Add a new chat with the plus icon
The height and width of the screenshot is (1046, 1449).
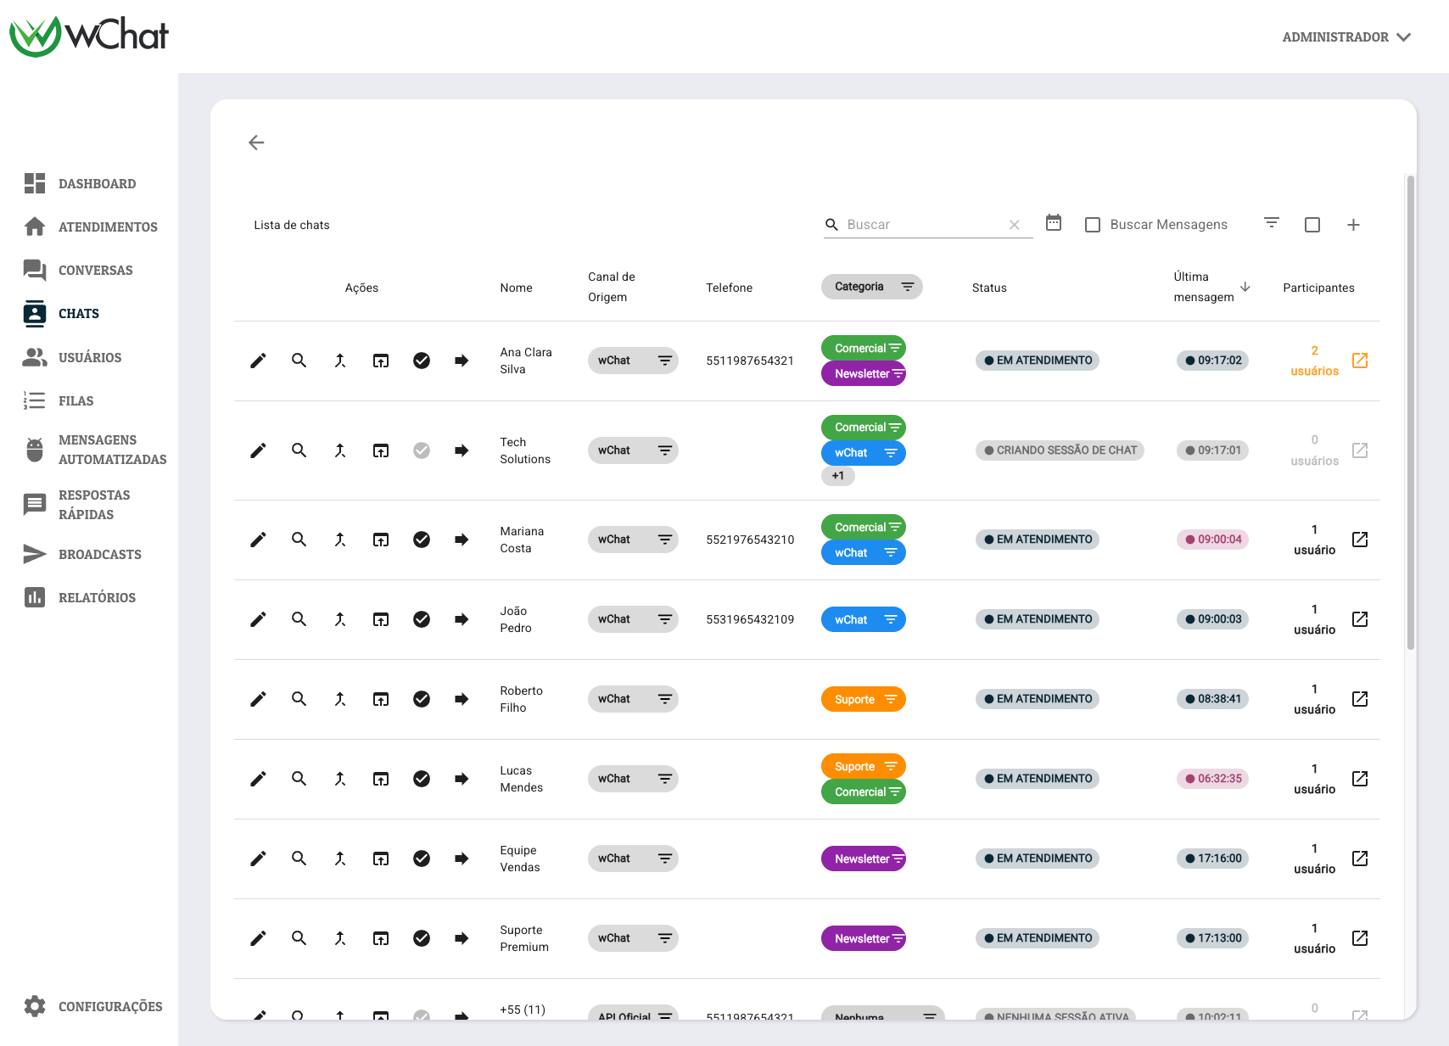point(1353,225)
